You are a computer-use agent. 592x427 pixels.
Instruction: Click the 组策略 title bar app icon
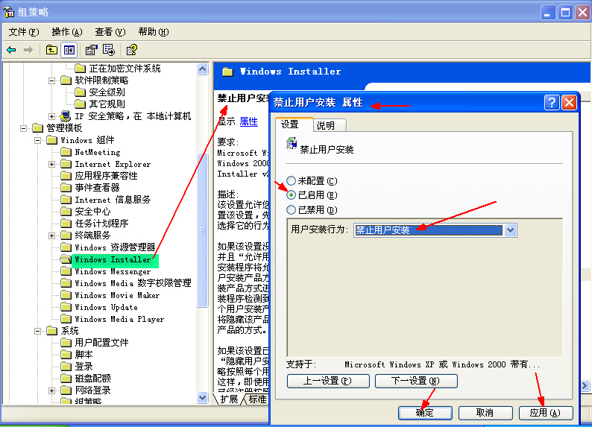pos(9,12)
